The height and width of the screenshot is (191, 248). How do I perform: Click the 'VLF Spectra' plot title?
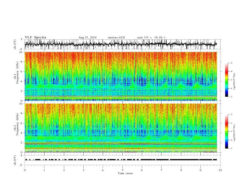(x=35, y=37)
